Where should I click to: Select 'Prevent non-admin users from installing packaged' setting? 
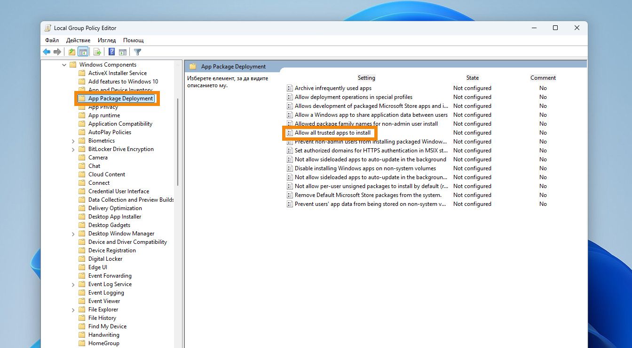click(371, 142)
